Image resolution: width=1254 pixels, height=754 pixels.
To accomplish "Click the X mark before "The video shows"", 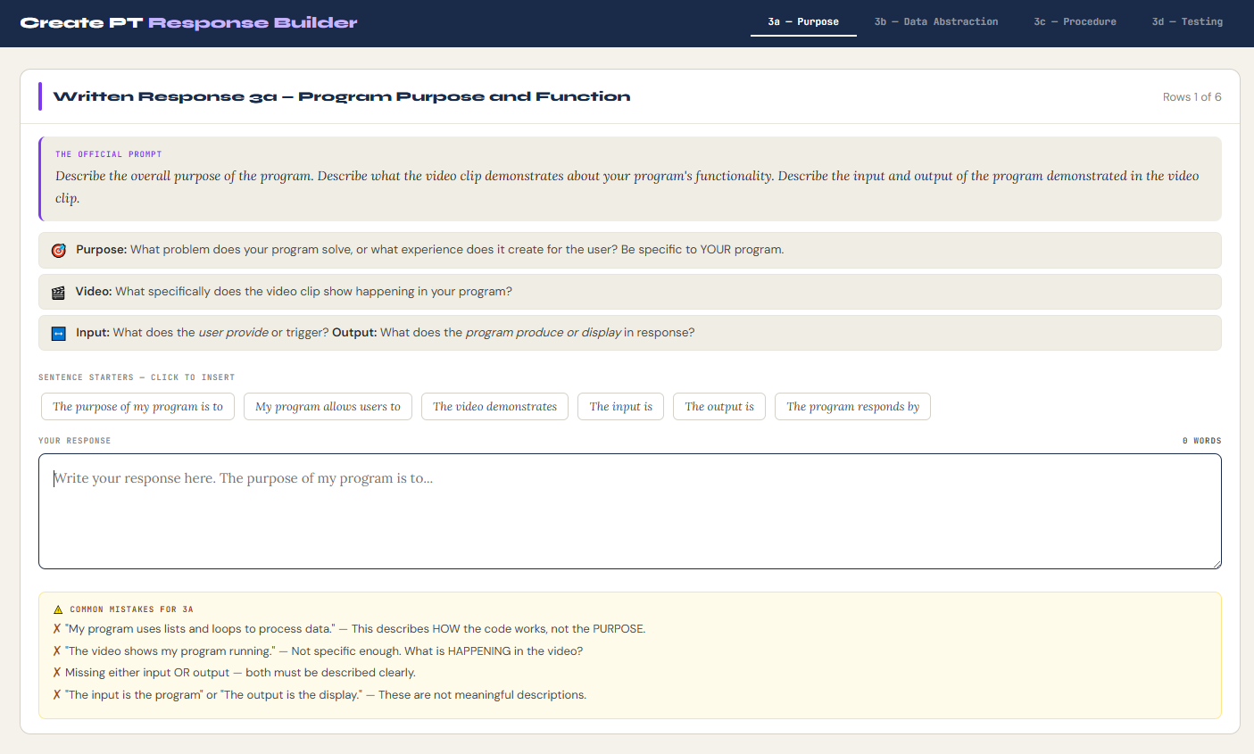I will point(57,651).
